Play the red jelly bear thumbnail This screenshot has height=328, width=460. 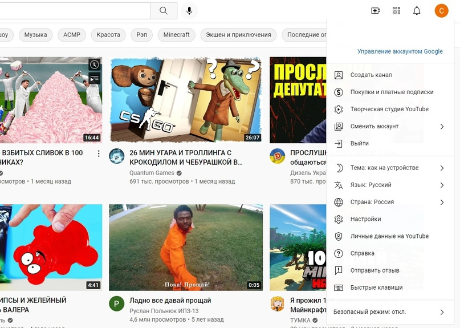pos(51,248)
